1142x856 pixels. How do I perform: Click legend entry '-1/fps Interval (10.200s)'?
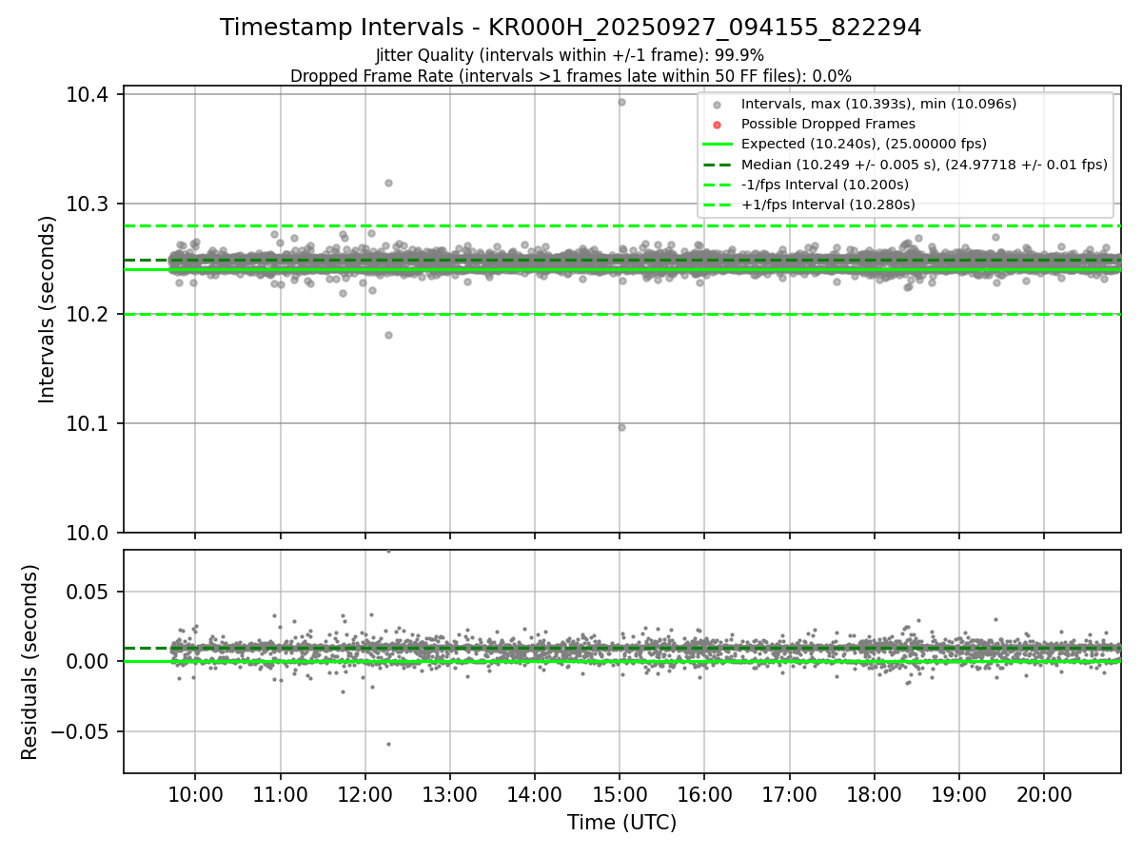(825, 184)
